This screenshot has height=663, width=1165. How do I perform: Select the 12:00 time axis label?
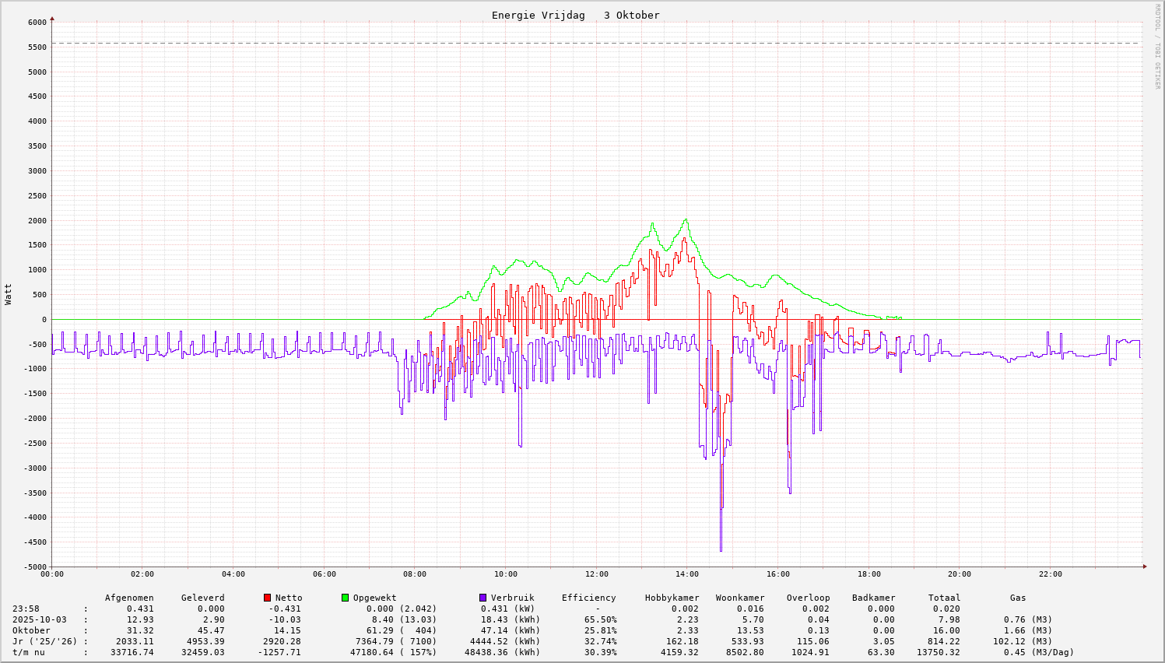coord(596,574)
